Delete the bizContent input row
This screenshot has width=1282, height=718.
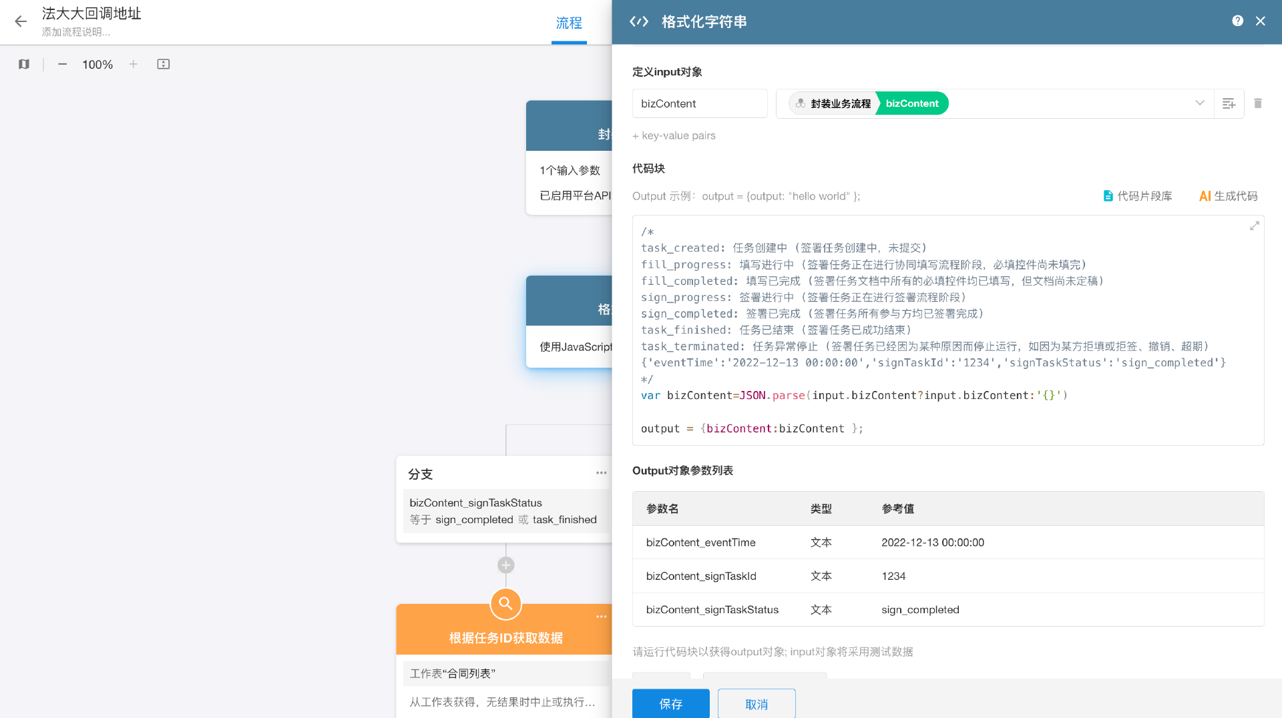click(1258, 103)
